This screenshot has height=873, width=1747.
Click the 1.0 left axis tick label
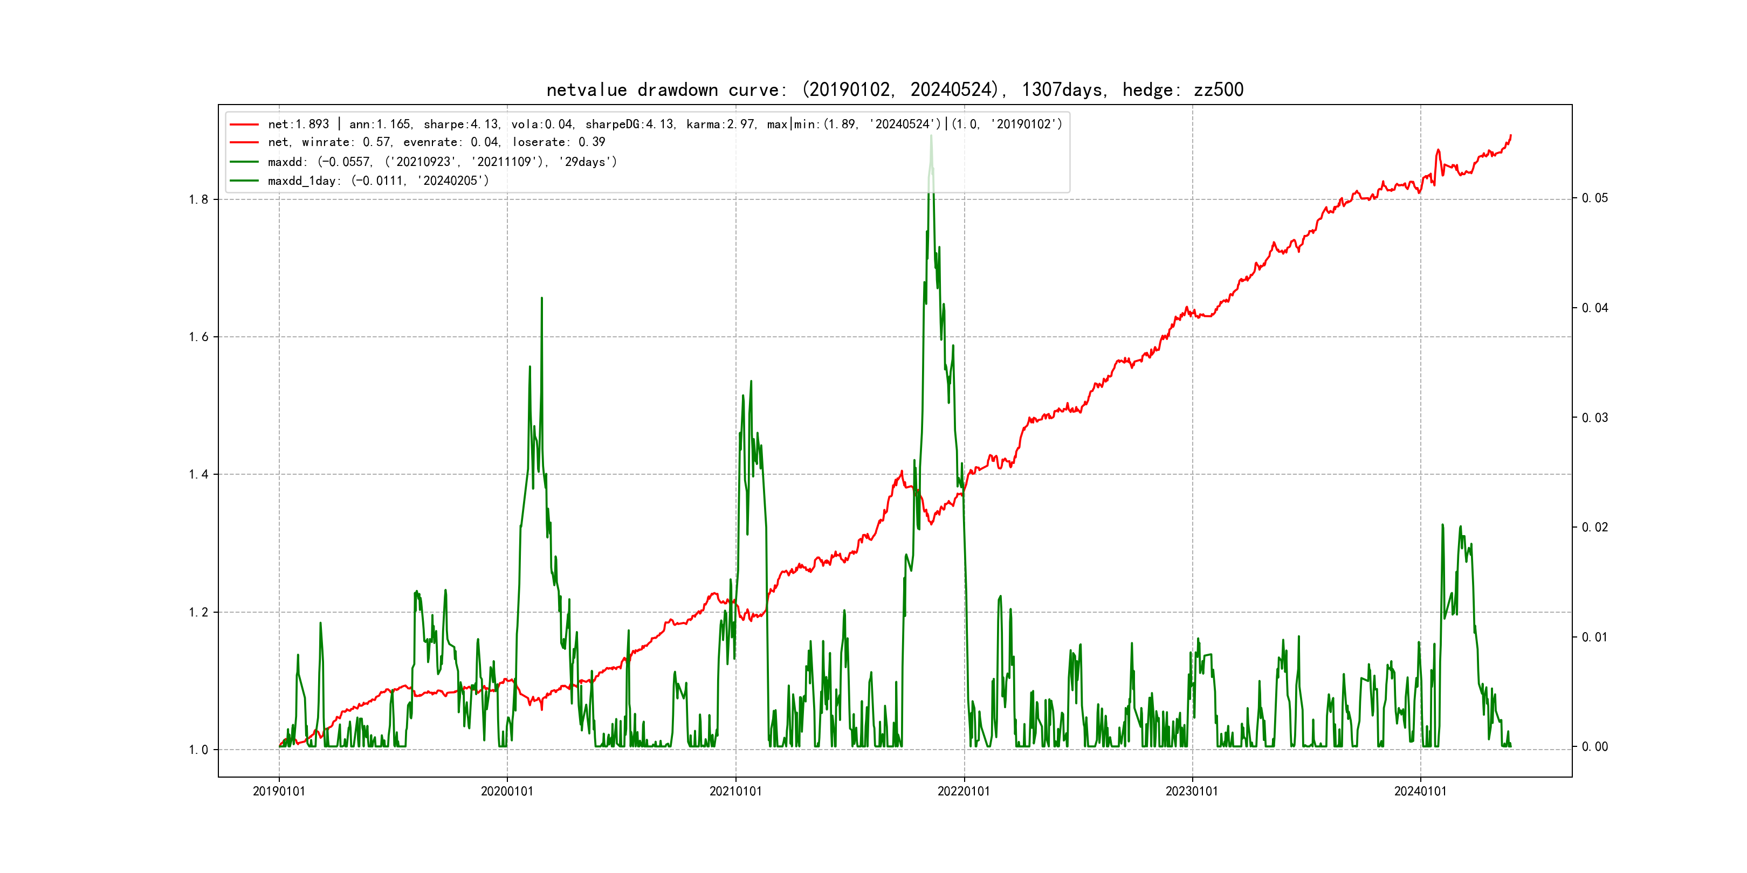(198, 750)
